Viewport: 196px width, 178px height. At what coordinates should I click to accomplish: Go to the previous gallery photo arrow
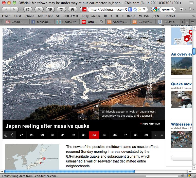tap(12, 135)
